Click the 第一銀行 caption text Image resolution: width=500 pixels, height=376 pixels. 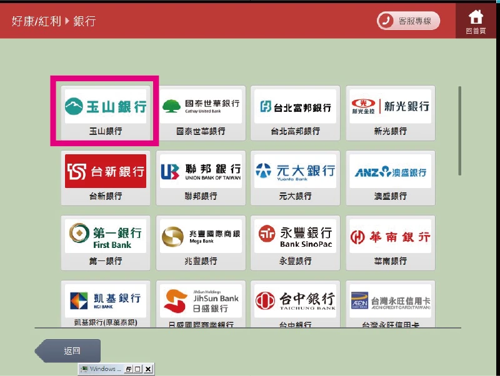click(x=106, y=261)
